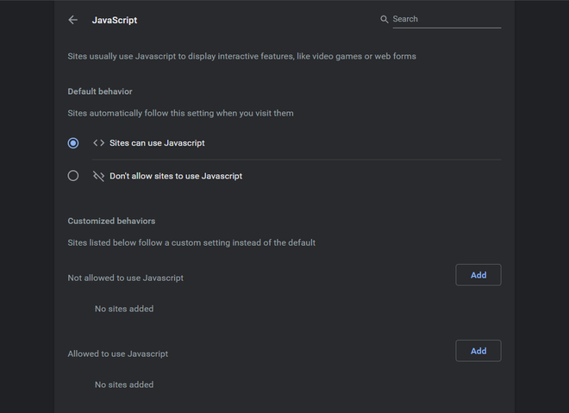Select the radio circle for "Sites can use Javascript"
Screen dimensions: 569x413
point(73,143)
